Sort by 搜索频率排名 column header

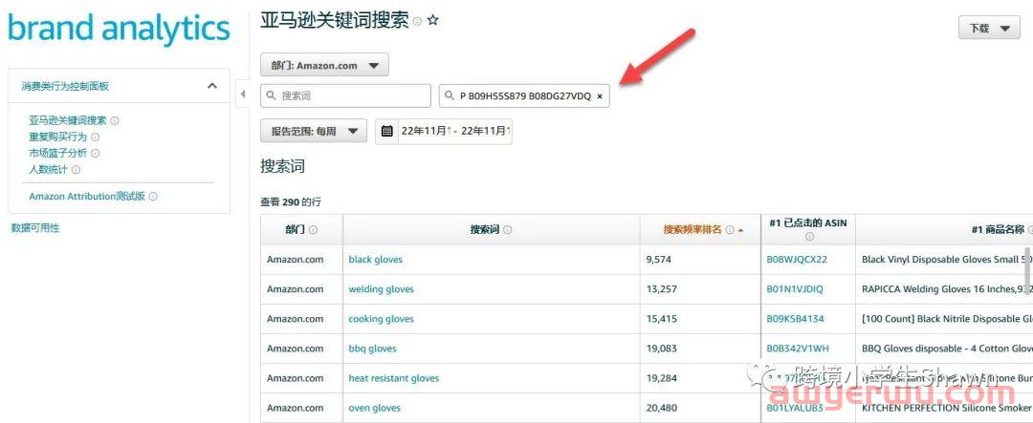693,229
